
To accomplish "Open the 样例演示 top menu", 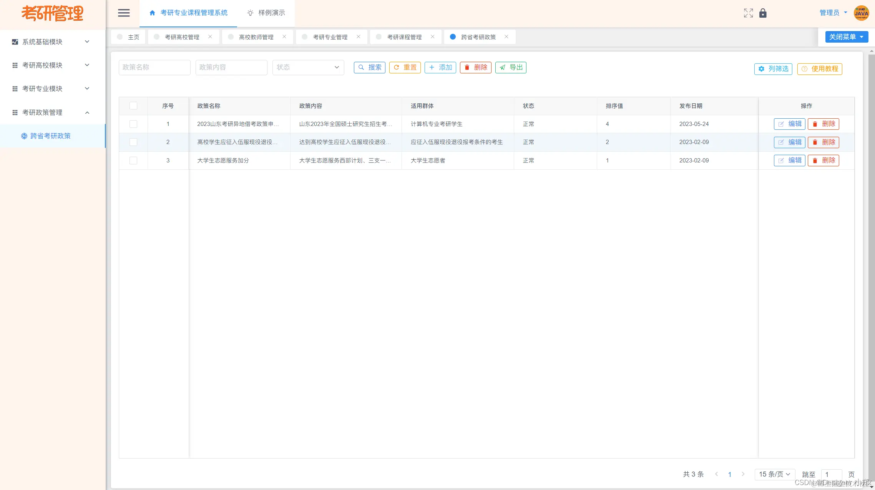I will 266,13.
